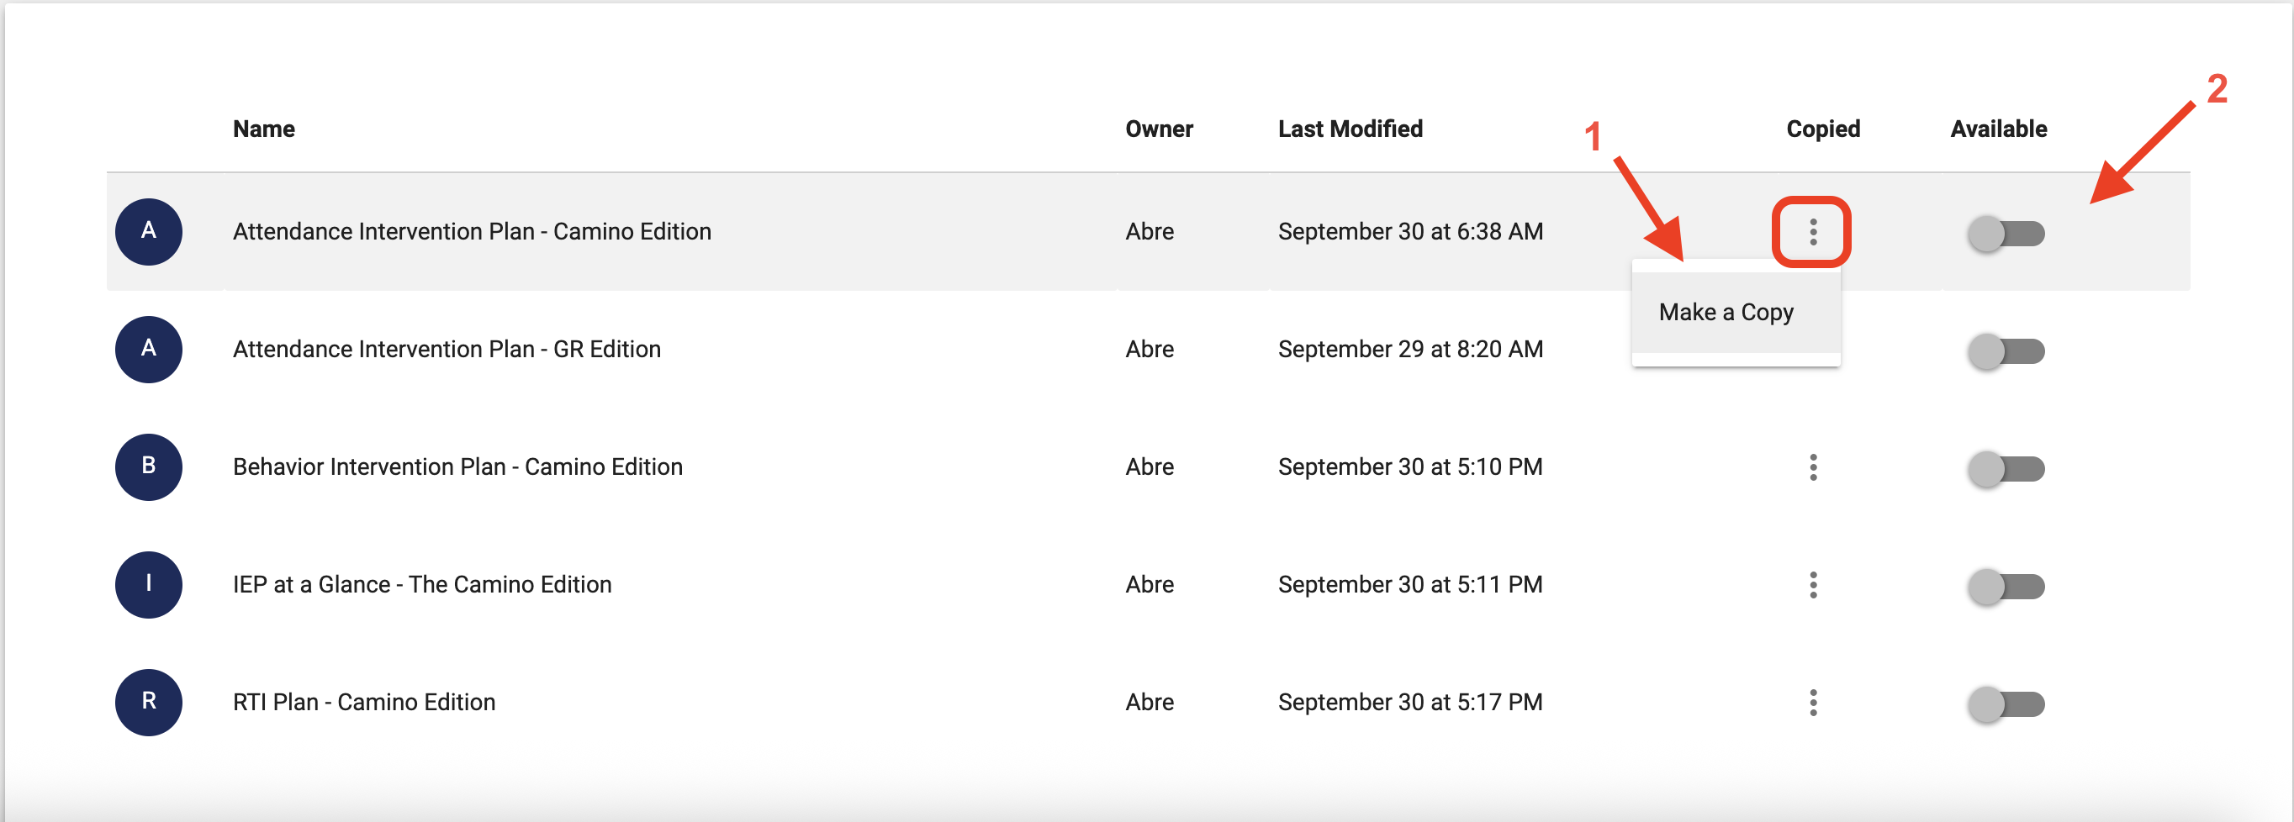Click the three-dot menu for Behavior Intervention Plan
2294x822 pixels.
coord(1813,466)
